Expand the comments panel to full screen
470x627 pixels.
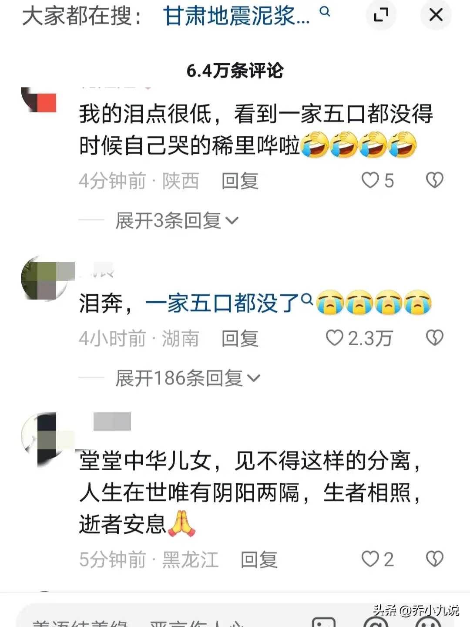[x=381, y=15]
